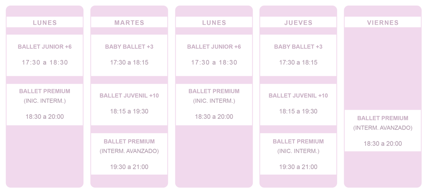Image resolution: width=428 pixels, height=194 pixels.
Task: Open Ballet Juvenil +10 class on Martes
Action: tap(129, 95)
